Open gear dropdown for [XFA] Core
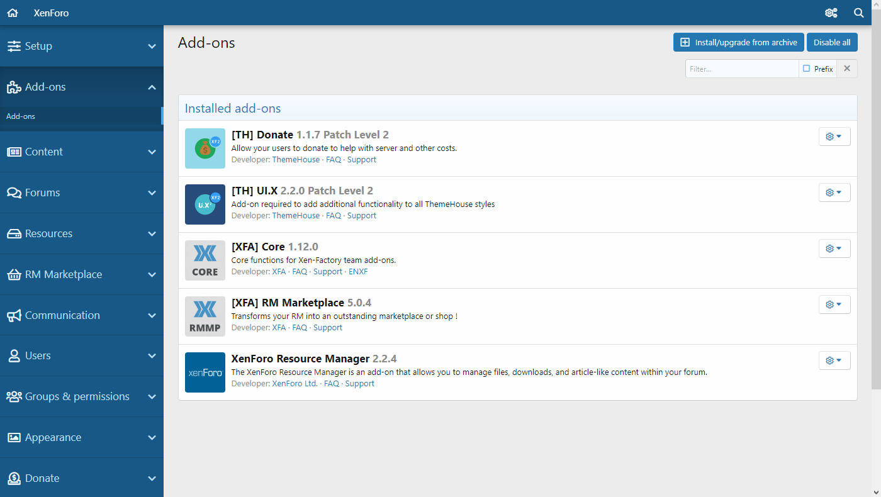 834,248
